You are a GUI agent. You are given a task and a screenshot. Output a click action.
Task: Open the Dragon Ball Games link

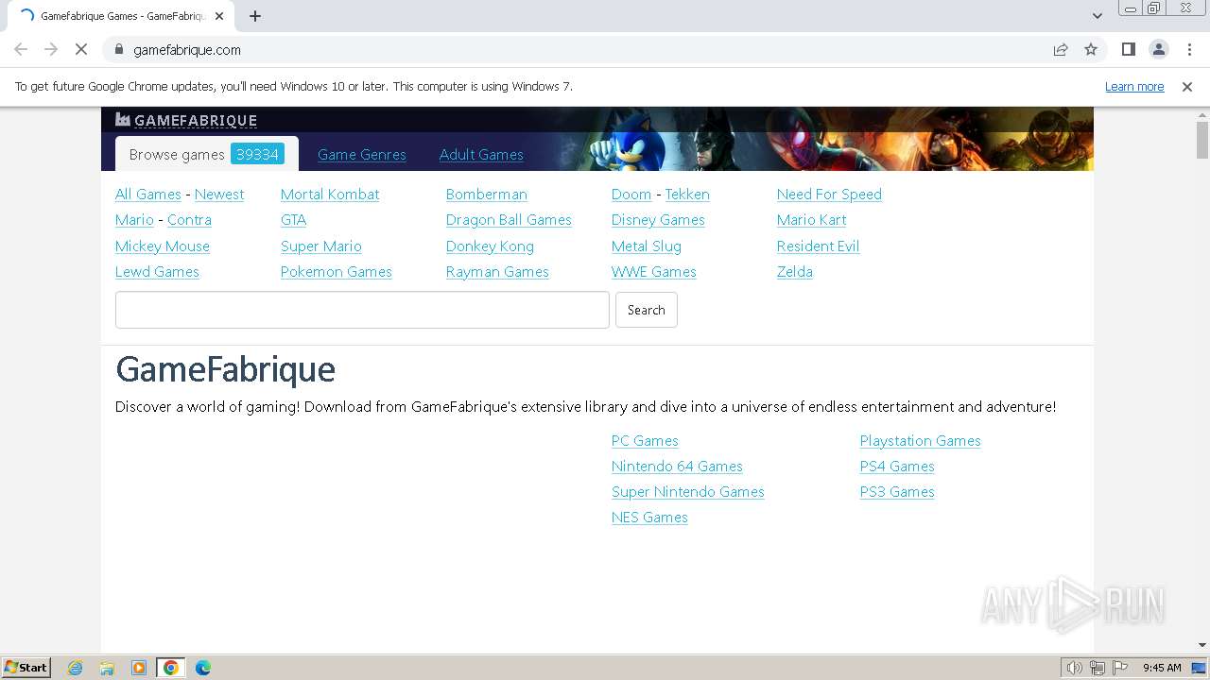pos(509,220)
